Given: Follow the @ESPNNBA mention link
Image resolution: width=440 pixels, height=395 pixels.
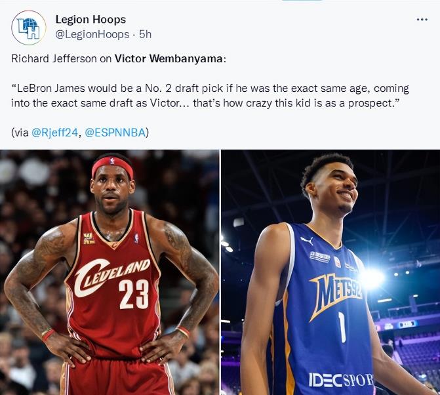Looking at the screenshot, I should pos(115,133).
